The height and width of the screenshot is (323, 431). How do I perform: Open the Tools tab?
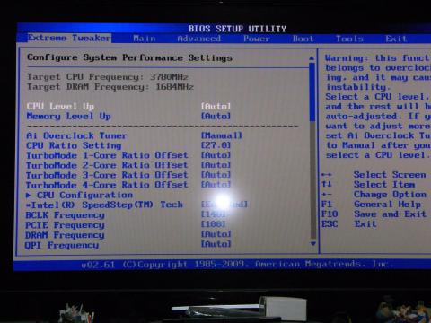(x=349, y=39)
